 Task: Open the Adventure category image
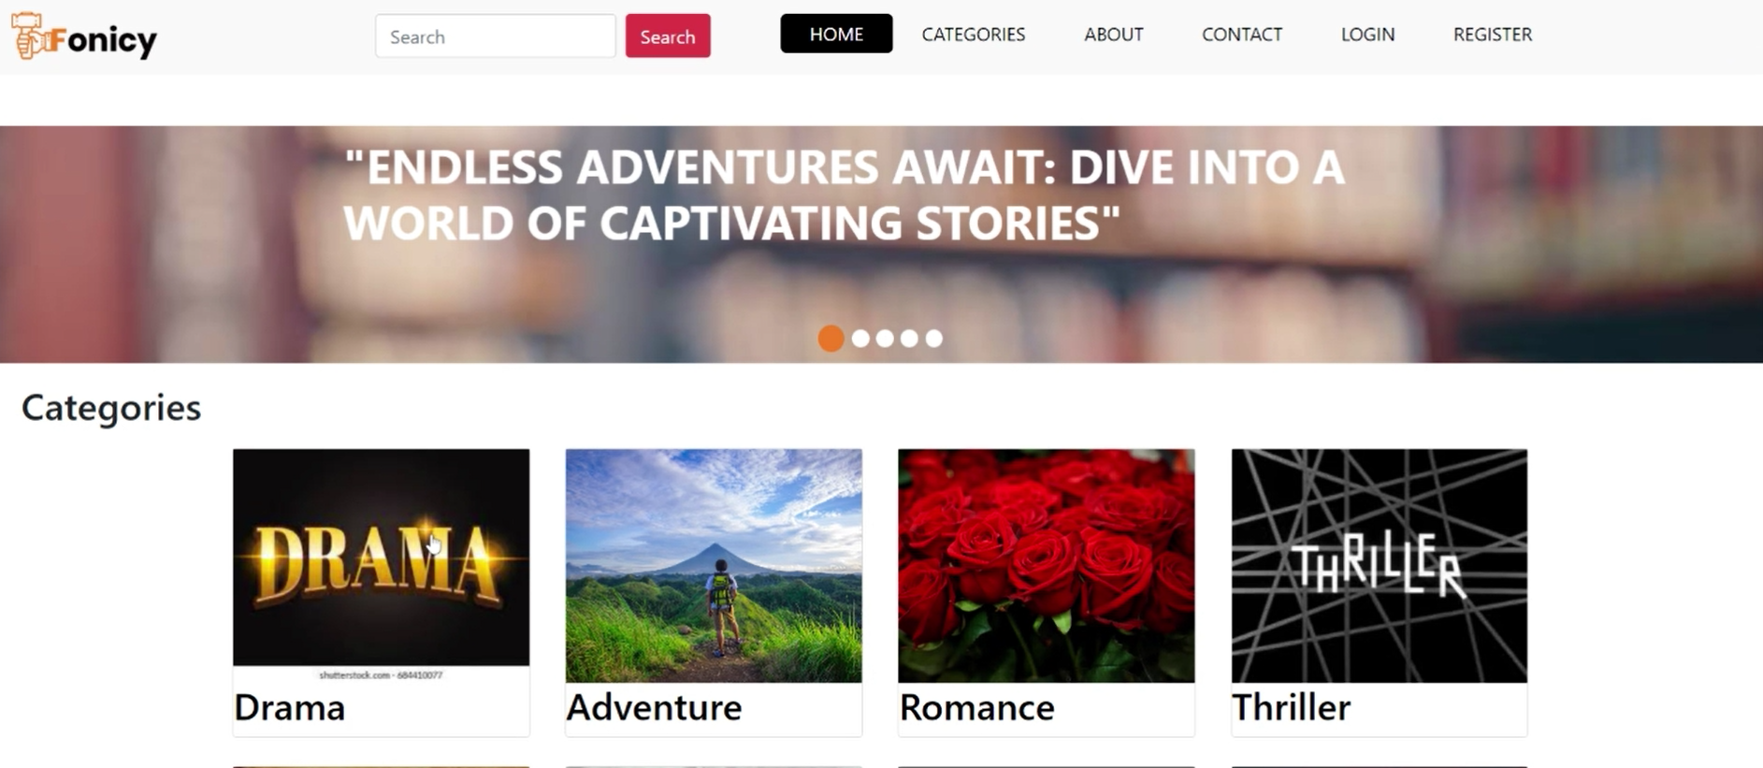(714, 565)
